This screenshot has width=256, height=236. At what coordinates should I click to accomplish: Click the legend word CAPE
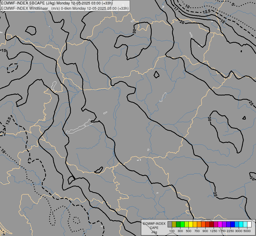click(154, 228)
